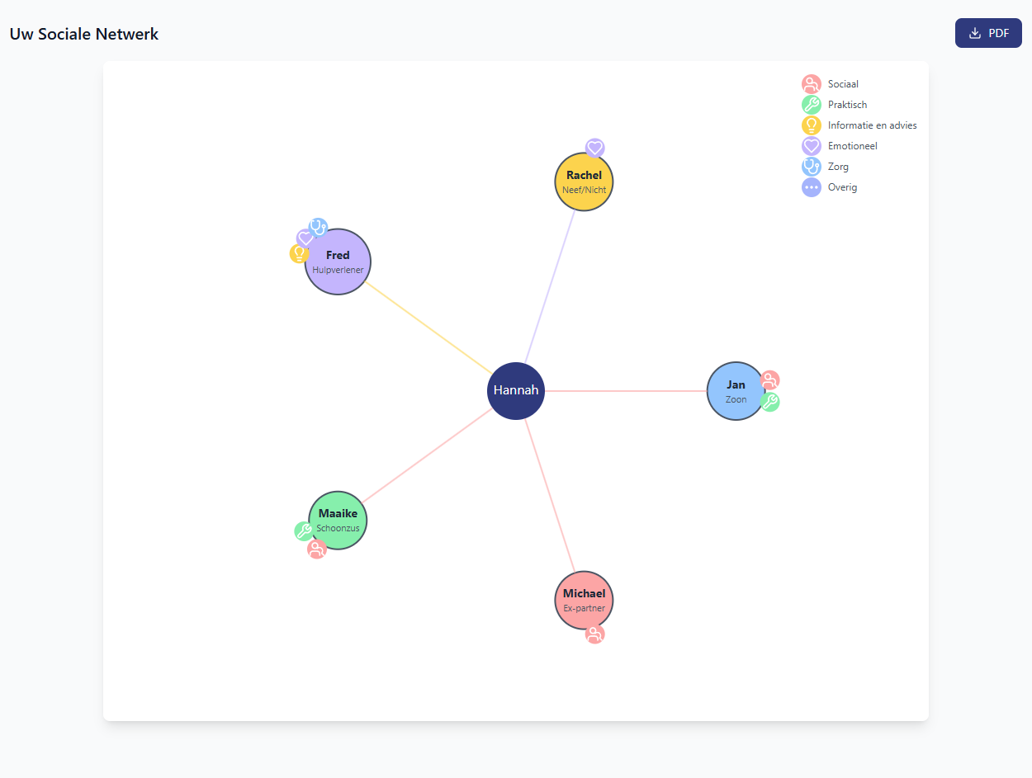
Task: Click the yellow lightbulb icon on Fred
Action: click(x=299, y=254)
